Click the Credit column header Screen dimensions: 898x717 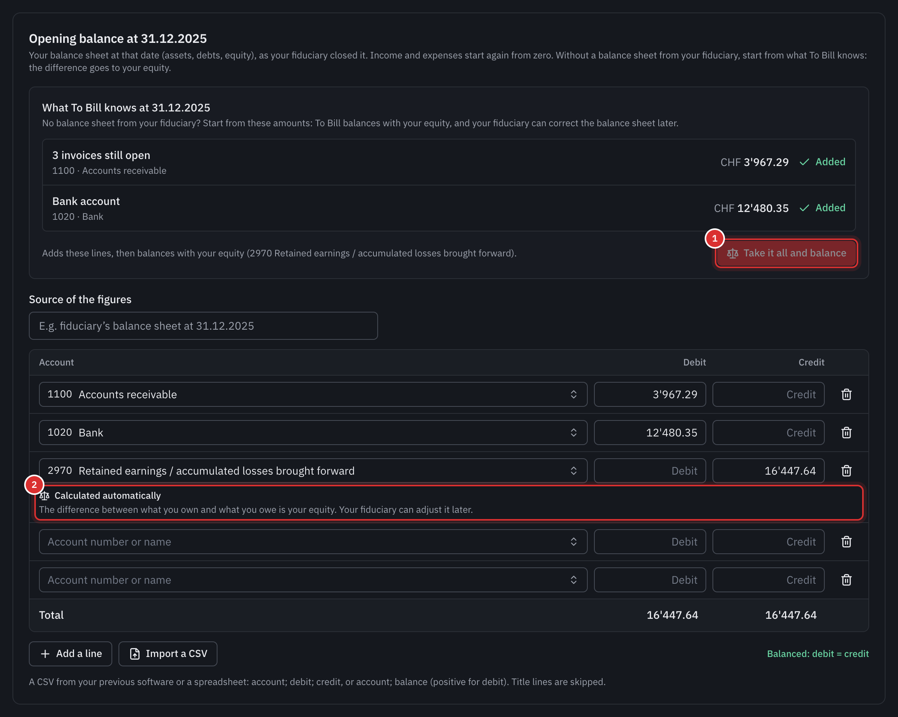pos(811,362)
